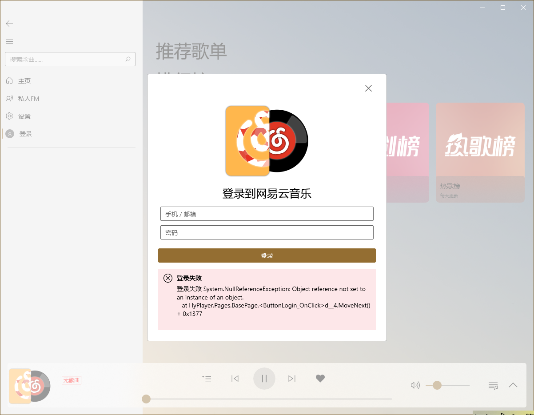Image resolution: width=534 pixels, height=415 pixels.
Task: Open the play queue icon in the playback bar
Action: click(x=493, y=386)
